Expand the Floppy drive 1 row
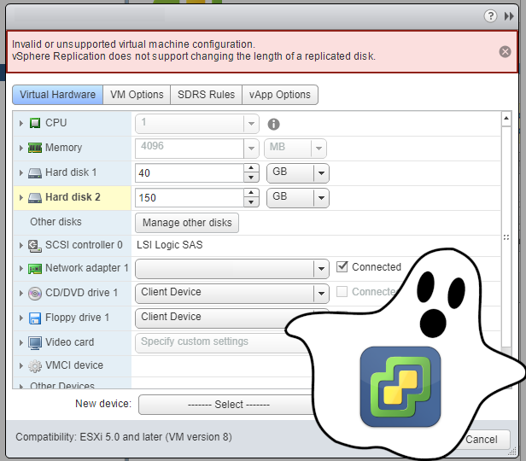 pyautogui.click(x=21, y=318)
